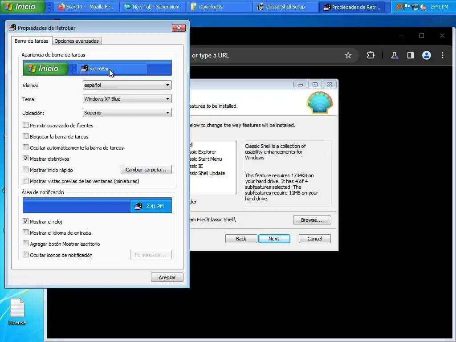Click 2:41 PM in notification area preview
The height and width of the screenshot is (342, 456).
(155, 206)
